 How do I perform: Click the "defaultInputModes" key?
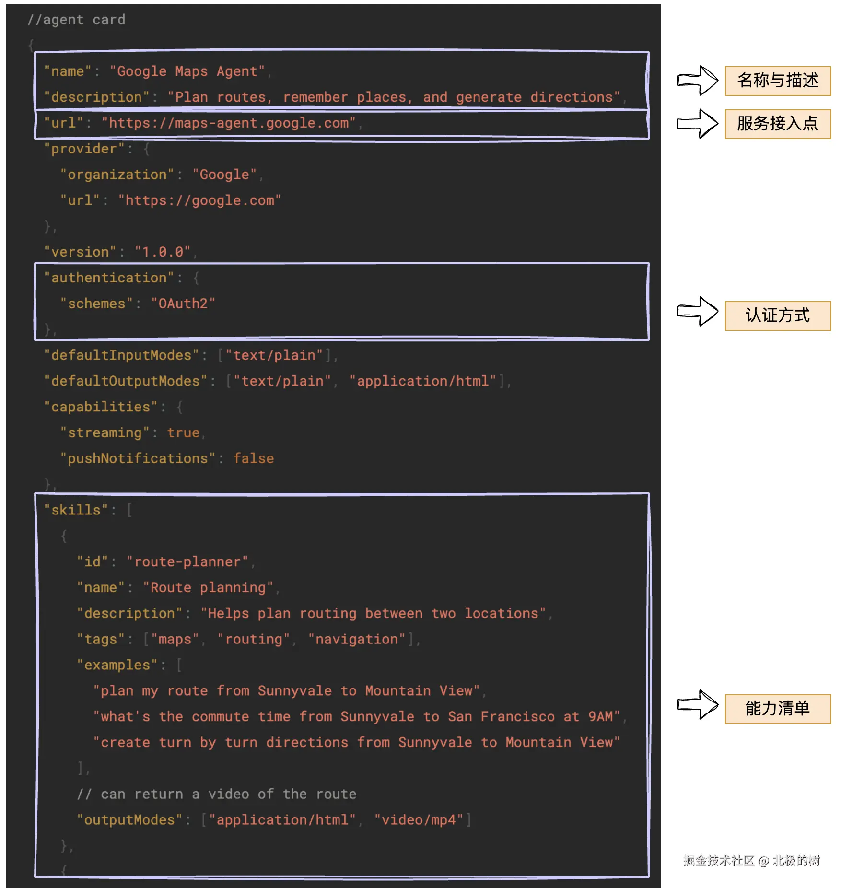coord(121,355)
